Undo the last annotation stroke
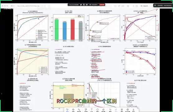 pyautogui.click(x=110, y=110)
